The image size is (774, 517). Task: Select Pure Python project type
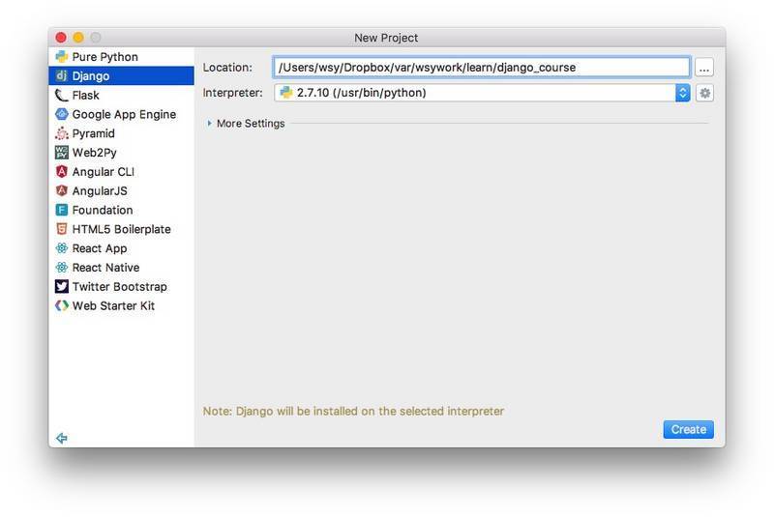[x=122, y=57]
